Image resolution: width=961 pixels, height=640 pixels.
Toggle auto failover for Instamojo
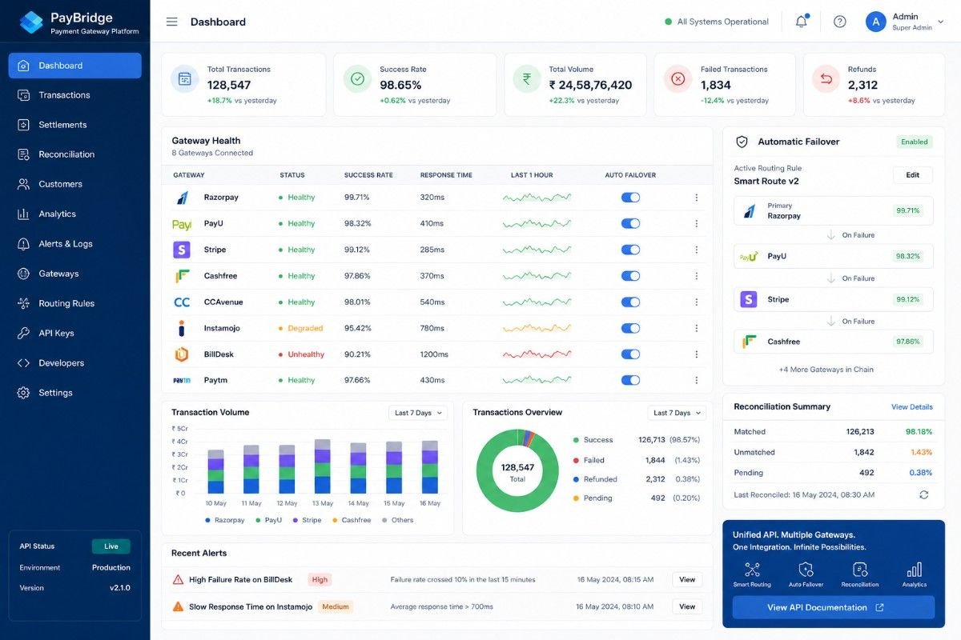[x=631, y=328]
